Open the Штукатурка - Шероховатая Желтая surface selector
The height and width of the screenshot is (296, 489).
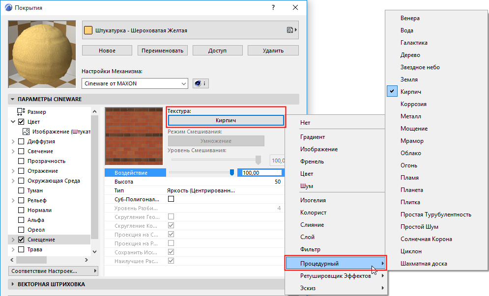tap(190, 30)
